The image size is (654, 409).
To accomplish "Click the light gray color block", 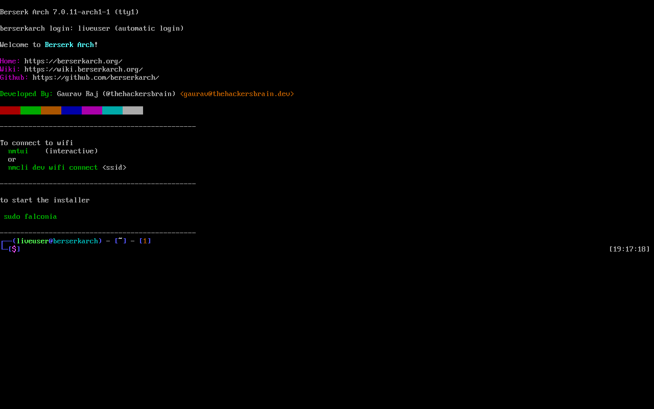I will click(x=133, y=110).
